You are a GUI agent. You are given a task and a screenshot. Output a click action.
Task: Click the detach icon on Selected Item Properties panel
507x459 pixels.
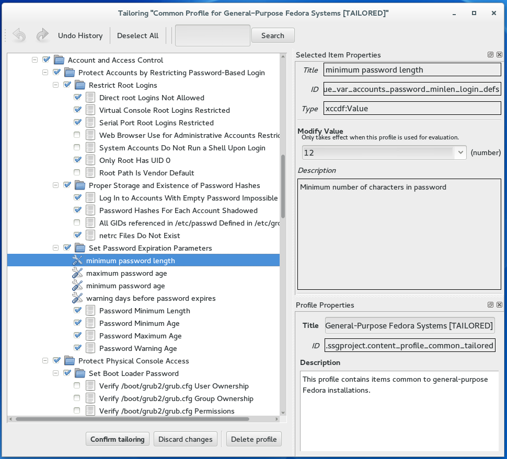[490, 54]
